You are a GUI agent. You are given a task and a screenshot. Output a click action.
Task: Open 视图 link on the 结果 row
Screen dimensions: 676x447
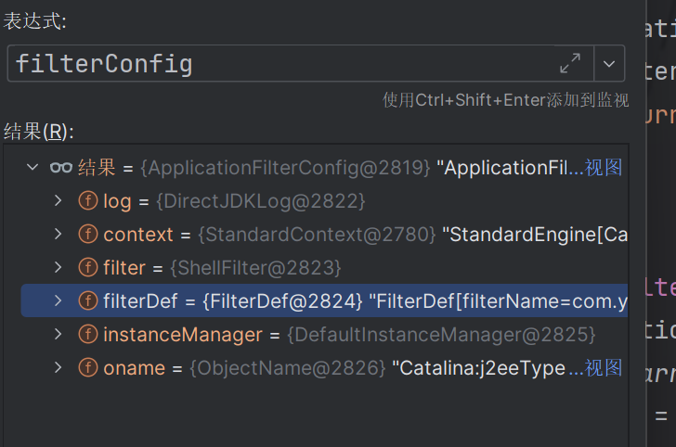click(x=604, y=168)
